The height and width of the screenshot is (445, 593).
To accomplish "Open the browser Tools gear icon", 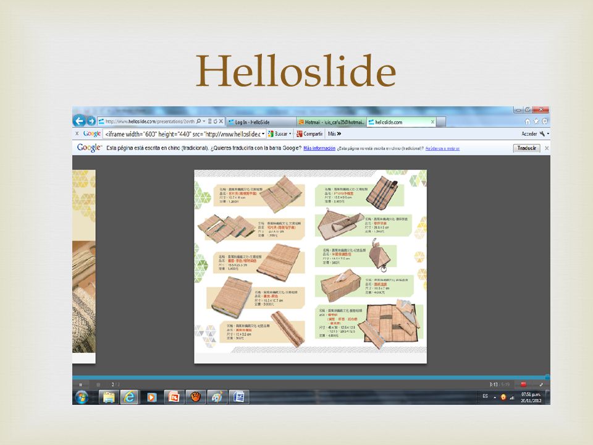I will coord(545,122).
